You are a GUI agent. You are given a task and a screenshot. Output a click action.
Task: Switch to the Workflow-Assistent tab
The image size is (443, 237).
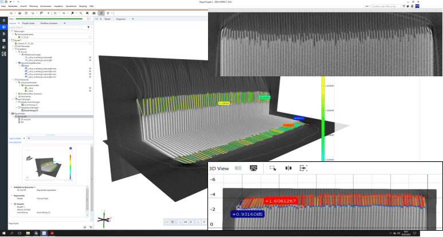tap(49, 23)
